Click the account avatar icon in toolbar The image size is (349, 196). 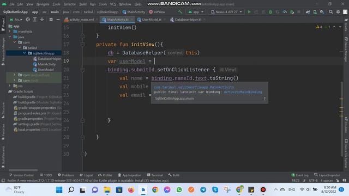[x=345, y=12]
